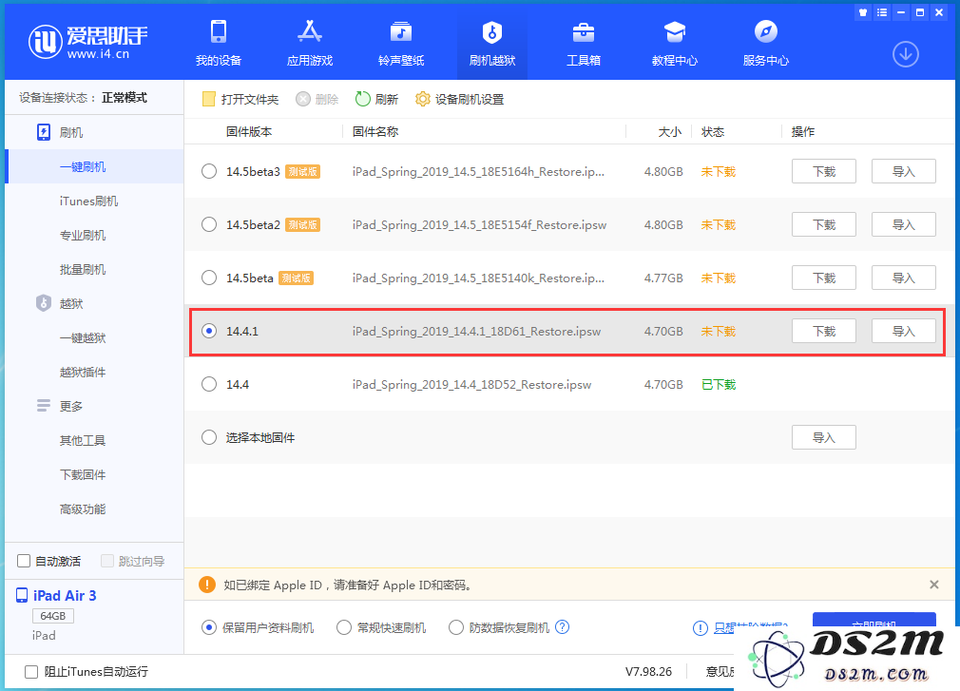Screen dimensions: 960x691
Task: Download the 14.5beta2 firmware
Action: point(823,224)
